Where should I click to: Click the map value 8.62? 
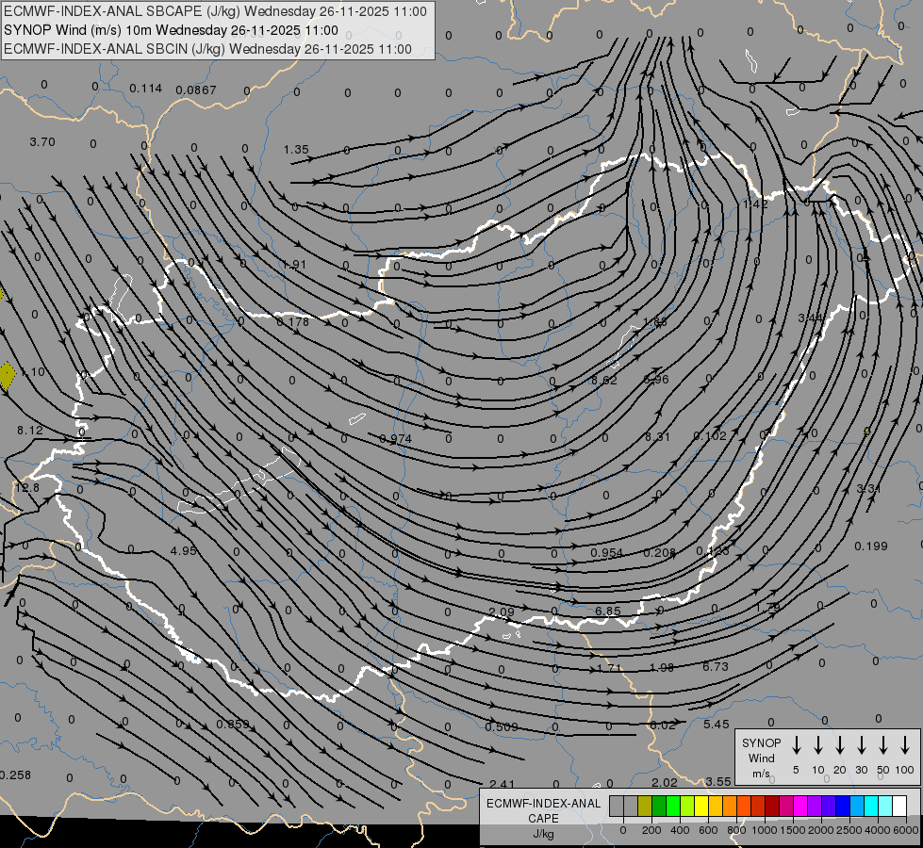(x=604, y=380)
